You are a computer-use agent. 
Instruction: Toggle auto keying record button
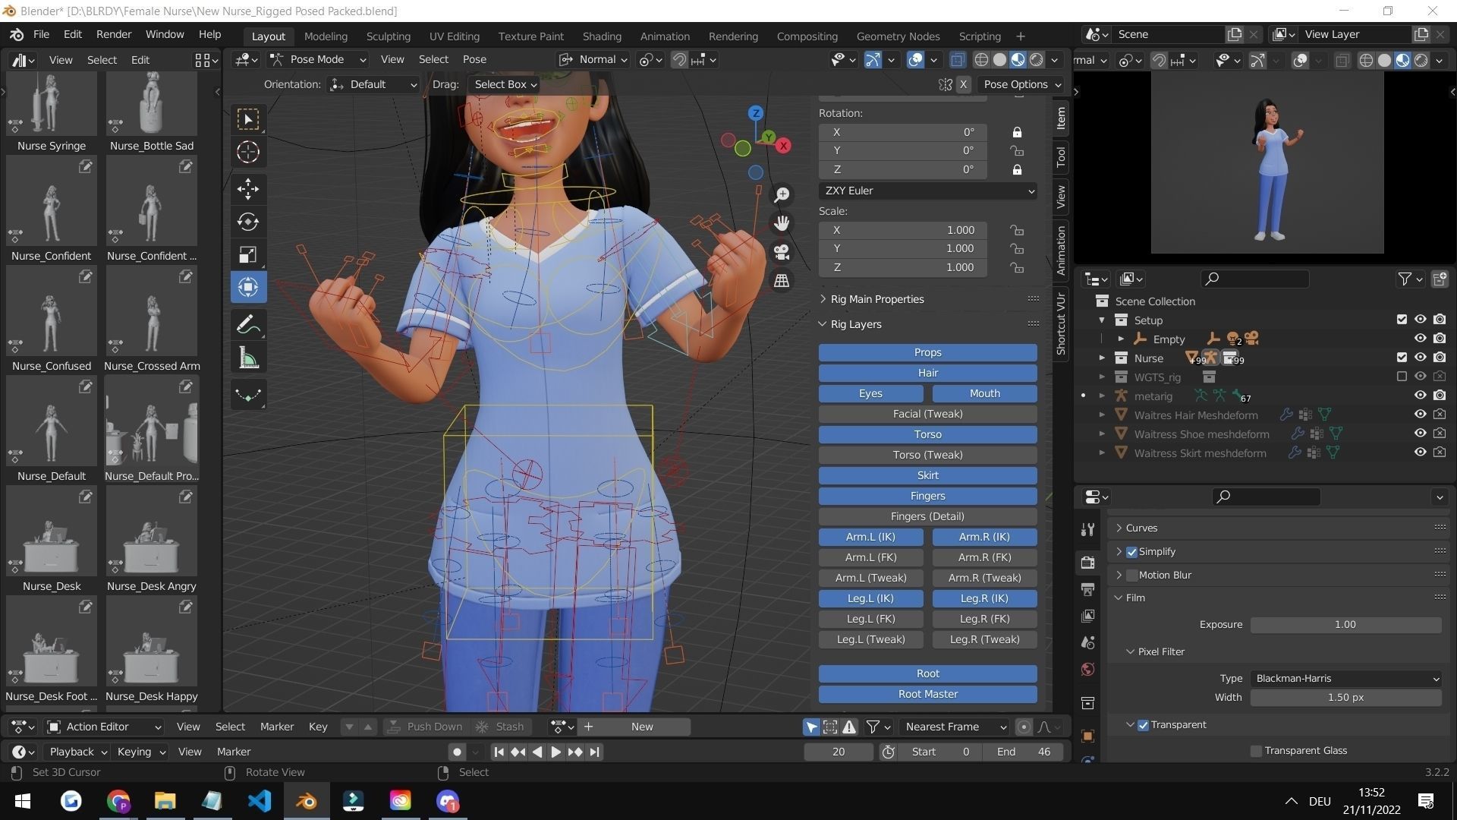click(456, 752)
